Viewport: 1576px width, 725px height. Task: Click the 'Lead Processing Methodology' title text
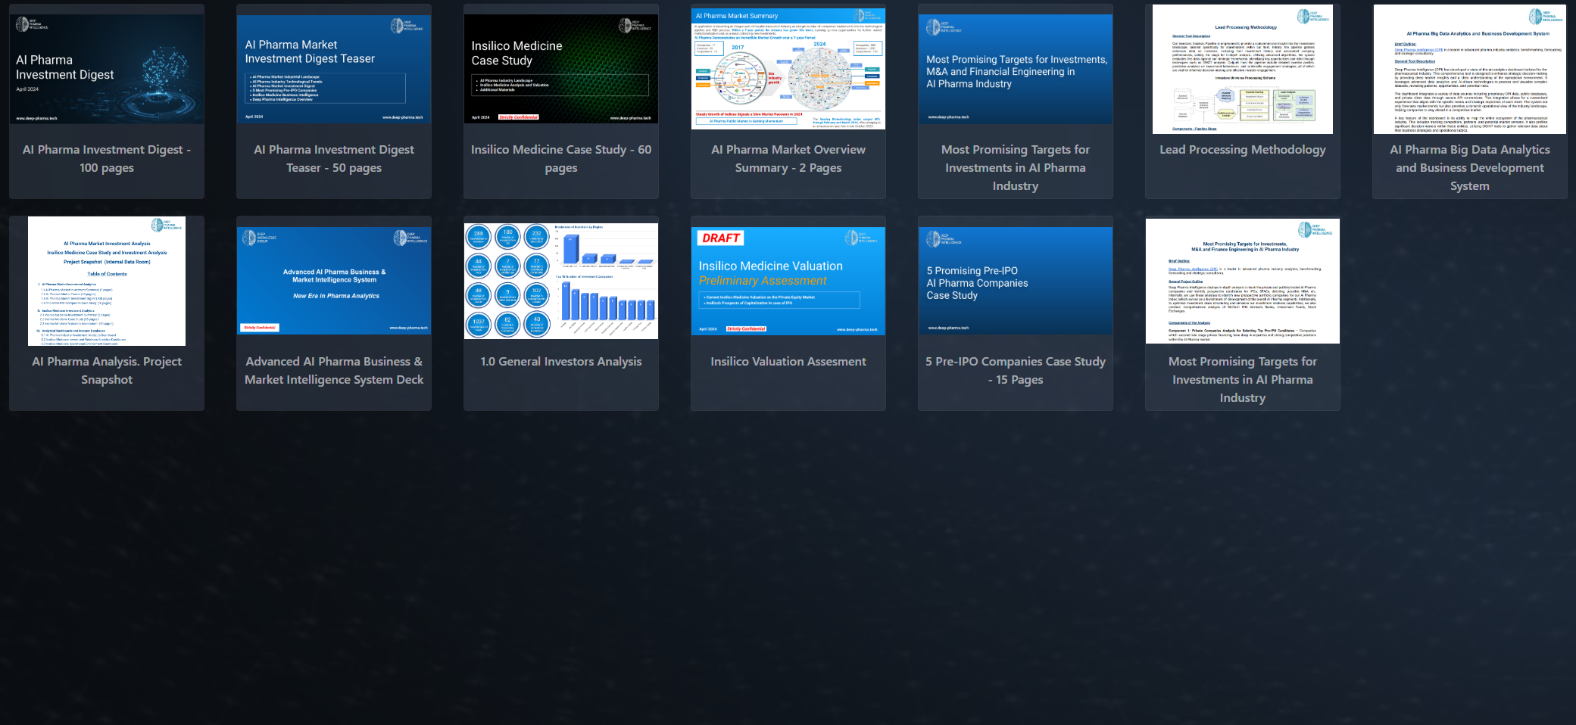coord(1243,150)
